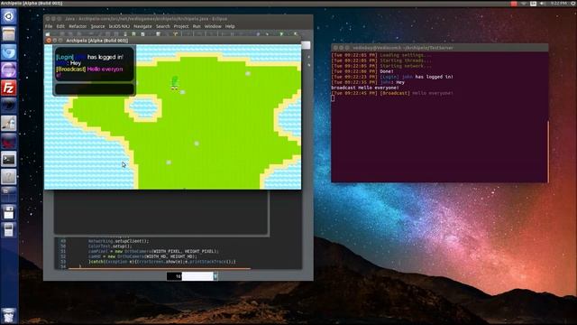577x325 pixels.
Task: Open the Help menu in Eclipse
Action: pyautogui.click(x=230, y=26)
